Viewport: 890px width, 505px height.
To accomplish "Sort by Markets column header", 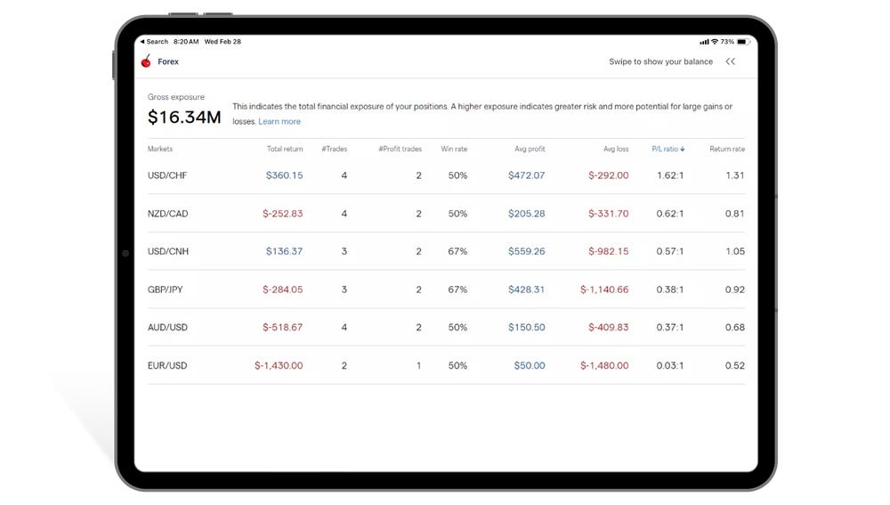I will (160, 149).
